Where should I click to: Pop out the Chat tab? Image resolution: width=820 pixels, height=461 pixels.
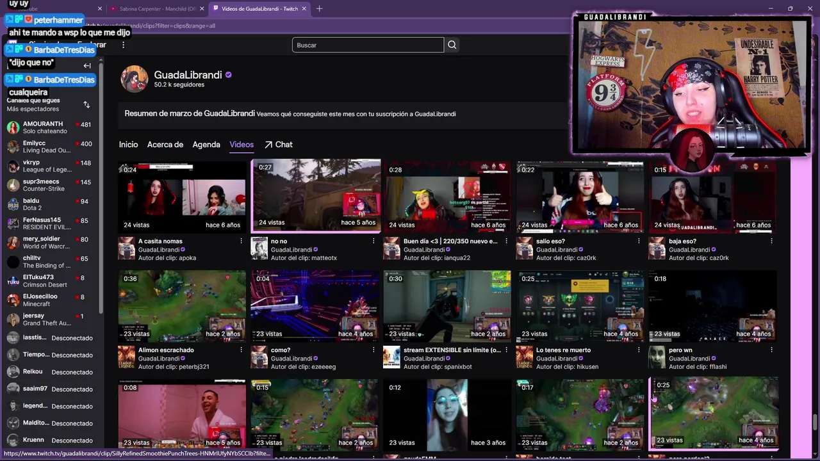(x=278, y=145)
